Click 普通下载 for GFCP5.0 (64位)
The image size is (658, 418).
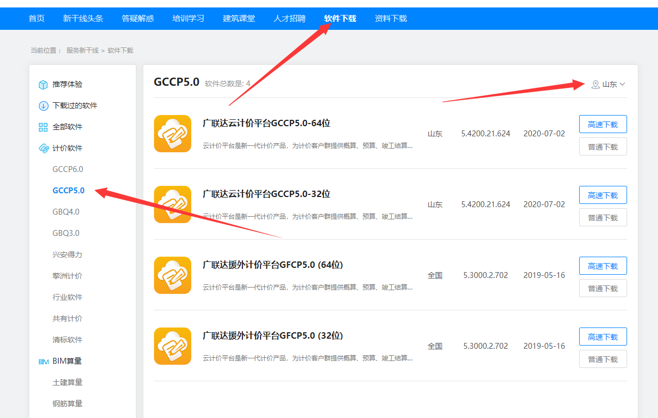point(603,288)
